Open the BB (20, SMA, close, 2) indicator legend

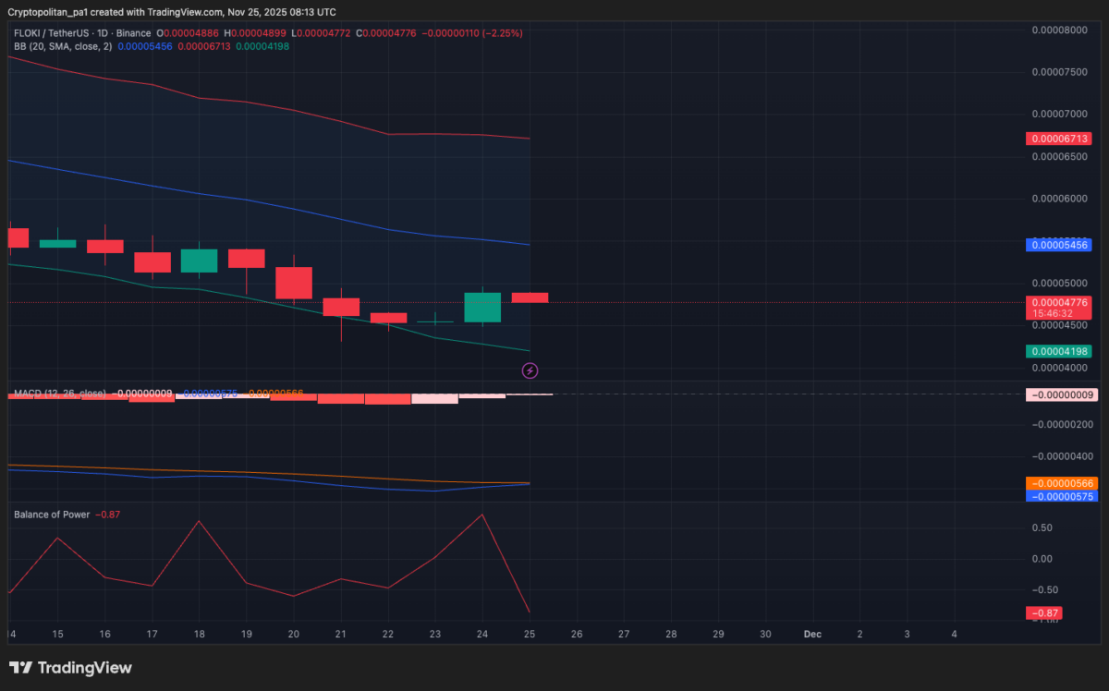coord(62,46)
